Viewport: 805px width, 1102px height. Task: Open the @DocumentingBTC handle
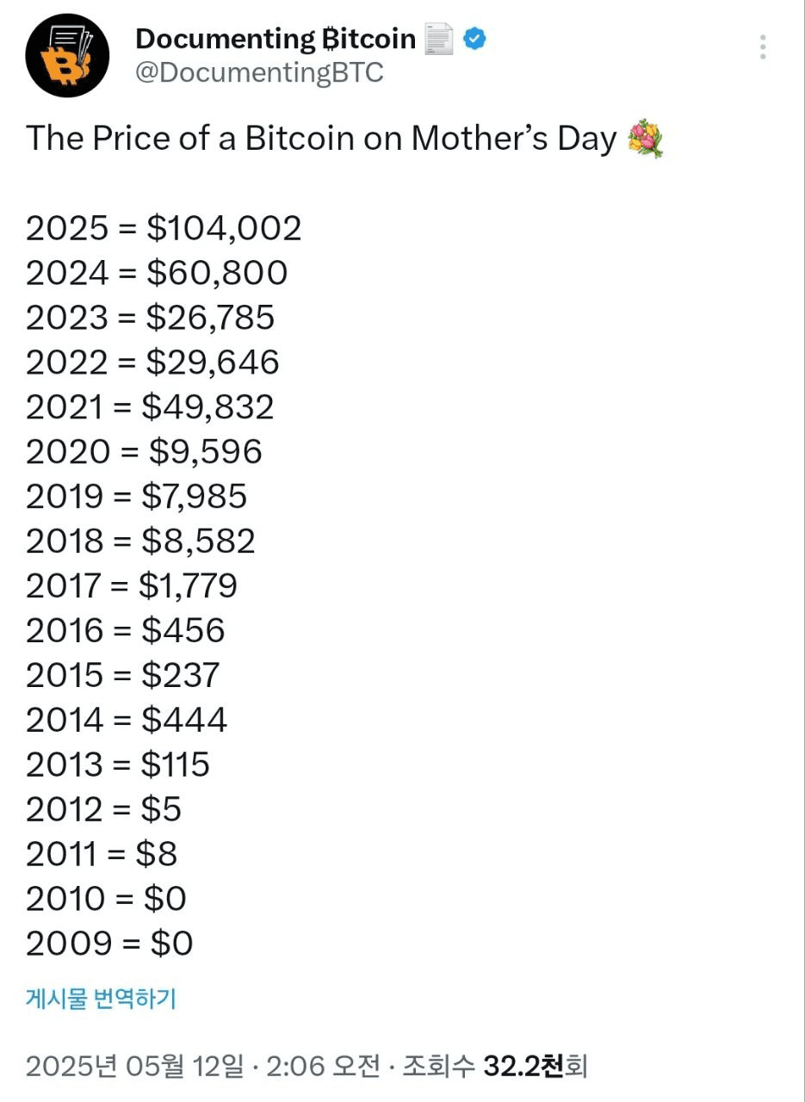click(259, 73)
